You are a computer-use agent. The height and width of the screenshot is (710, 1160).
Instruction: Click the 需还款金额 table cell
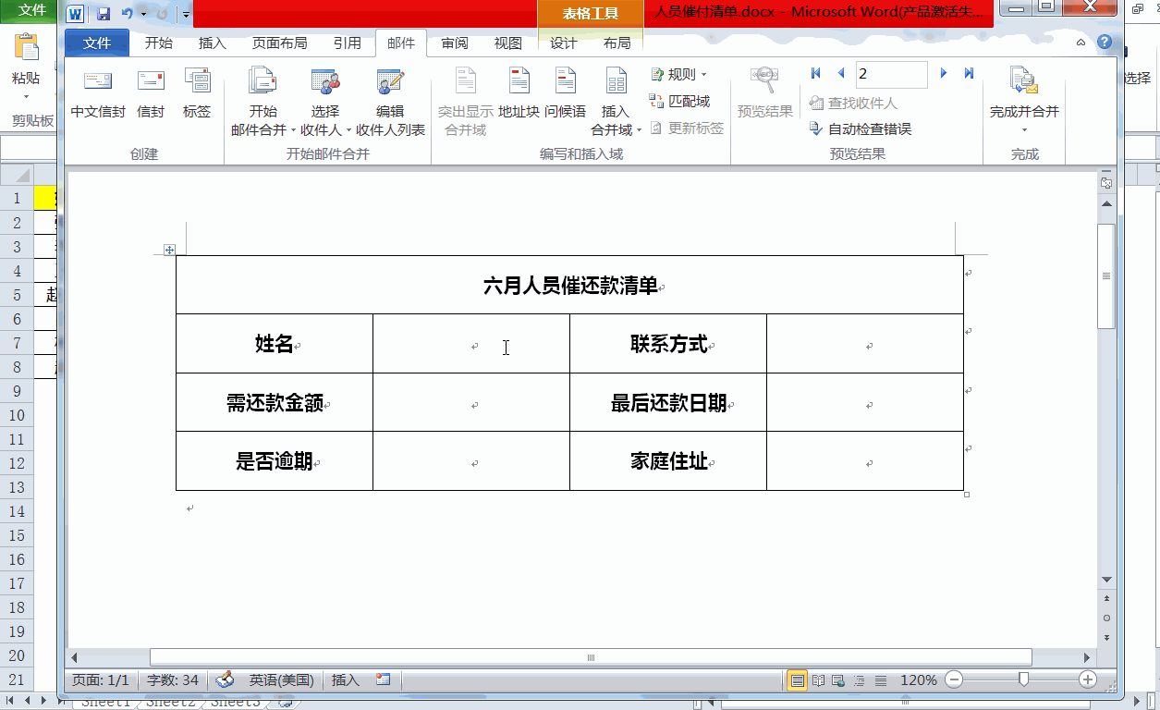pos(275,403)
